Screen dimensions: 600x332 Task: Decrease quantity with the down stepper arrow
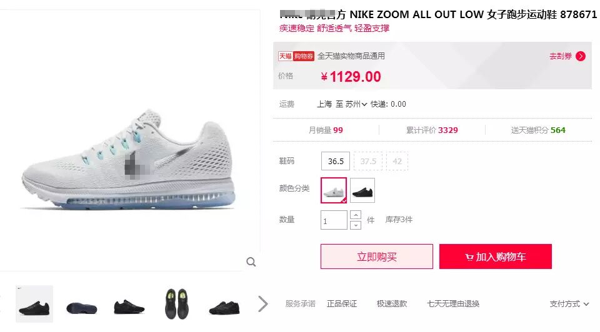pyautogui.click(x=356, y=225)
